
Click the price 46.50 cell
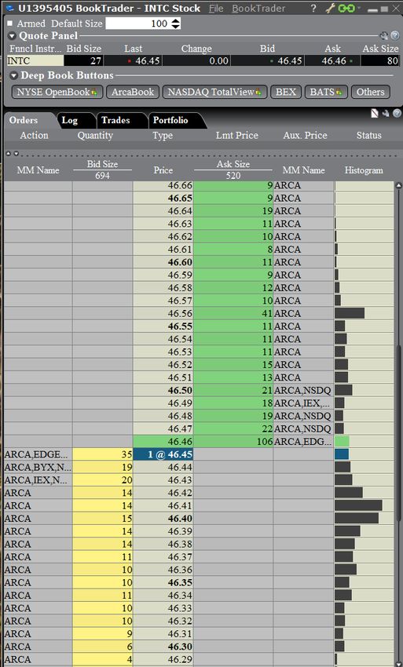click(x=163, y=390)
